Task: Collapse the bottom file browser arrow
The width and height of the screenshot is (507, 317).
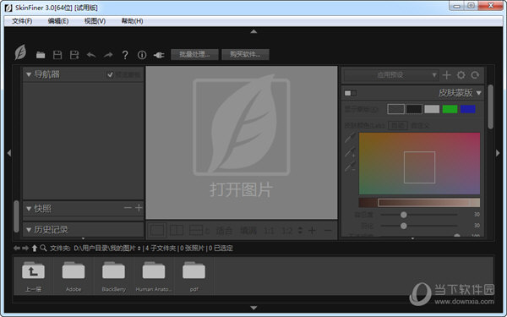Action: pyautogui.click(x=253, y=308)
